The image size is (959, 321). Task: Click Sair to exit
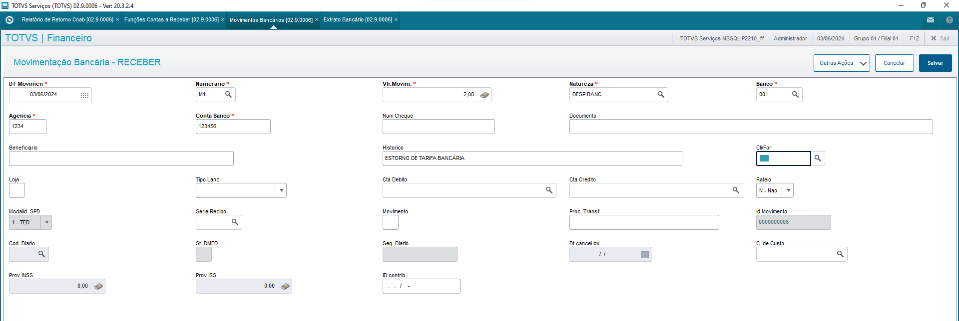[940, 38]
